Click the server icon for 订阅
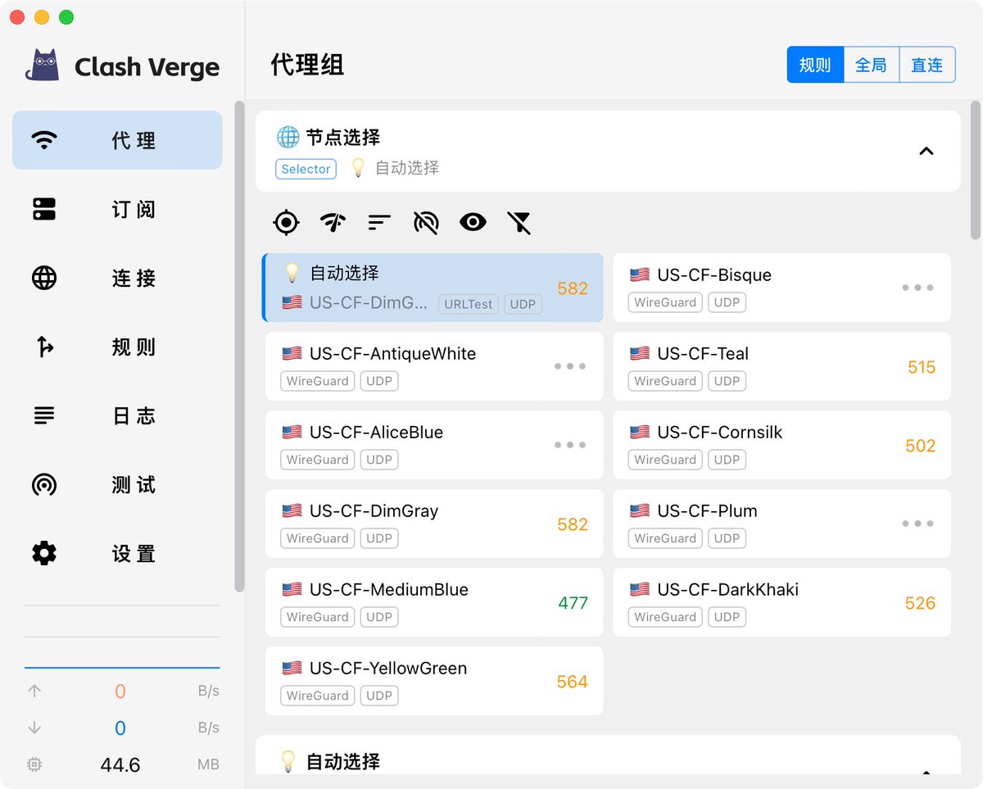 [44, 209]
